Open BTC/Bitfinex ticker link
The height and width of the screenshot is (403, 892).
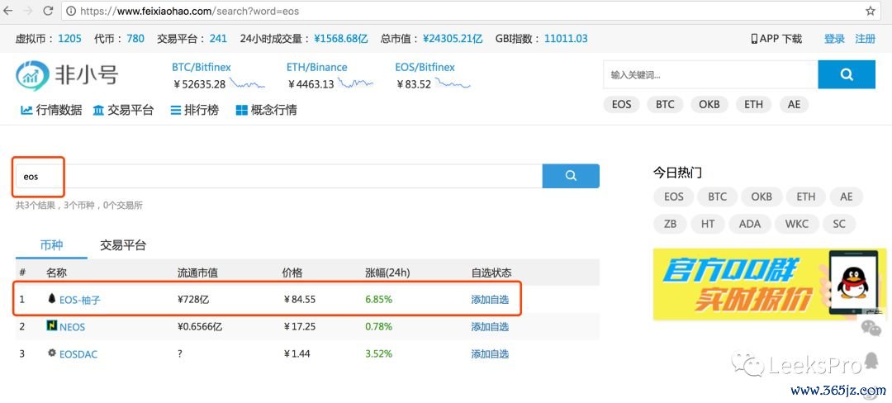point(202,67)
